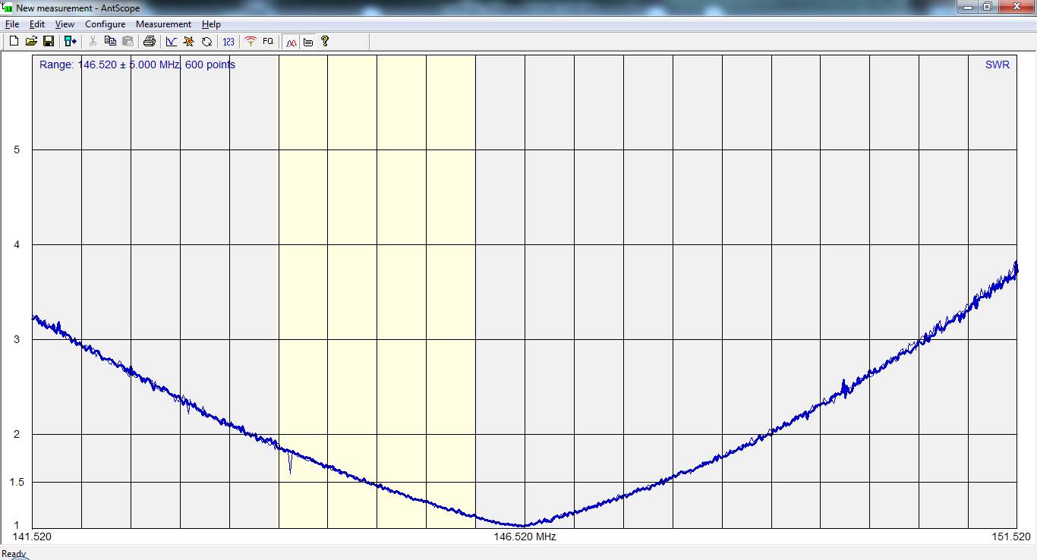Run a single sweep measurement icon
Image resolution: width=1037 pixels, height=560 pixels.
(x=172, y=42)
